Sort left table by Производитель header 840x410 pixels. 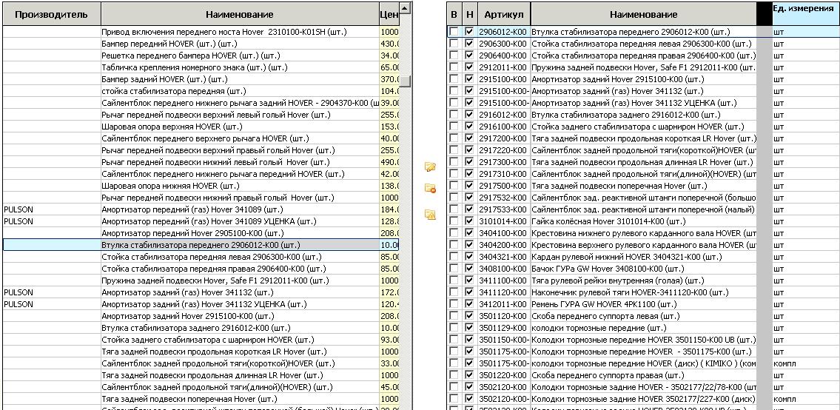tap(51, 15)
